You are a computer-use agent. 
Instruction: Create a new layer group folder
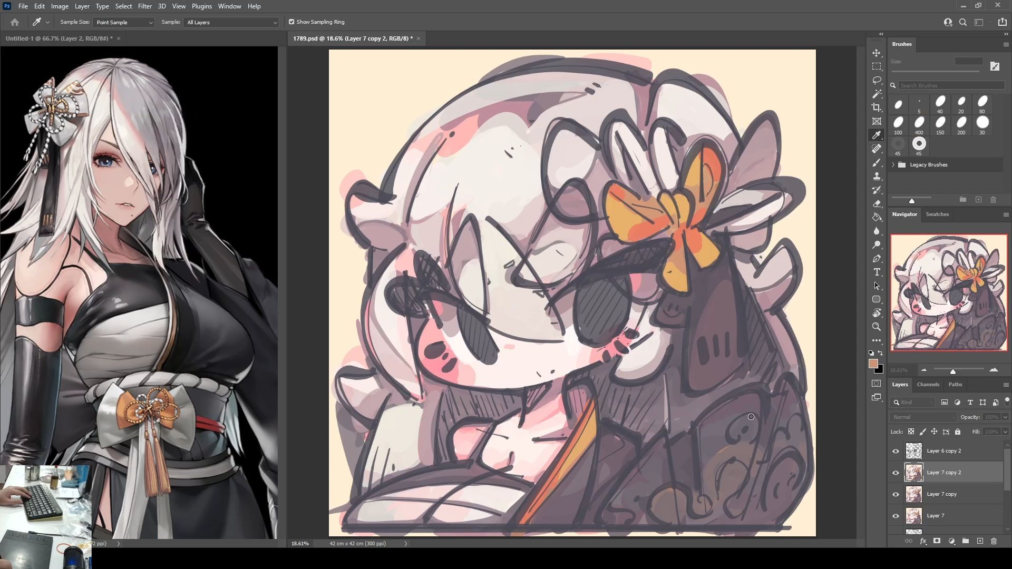coord(966,541)
